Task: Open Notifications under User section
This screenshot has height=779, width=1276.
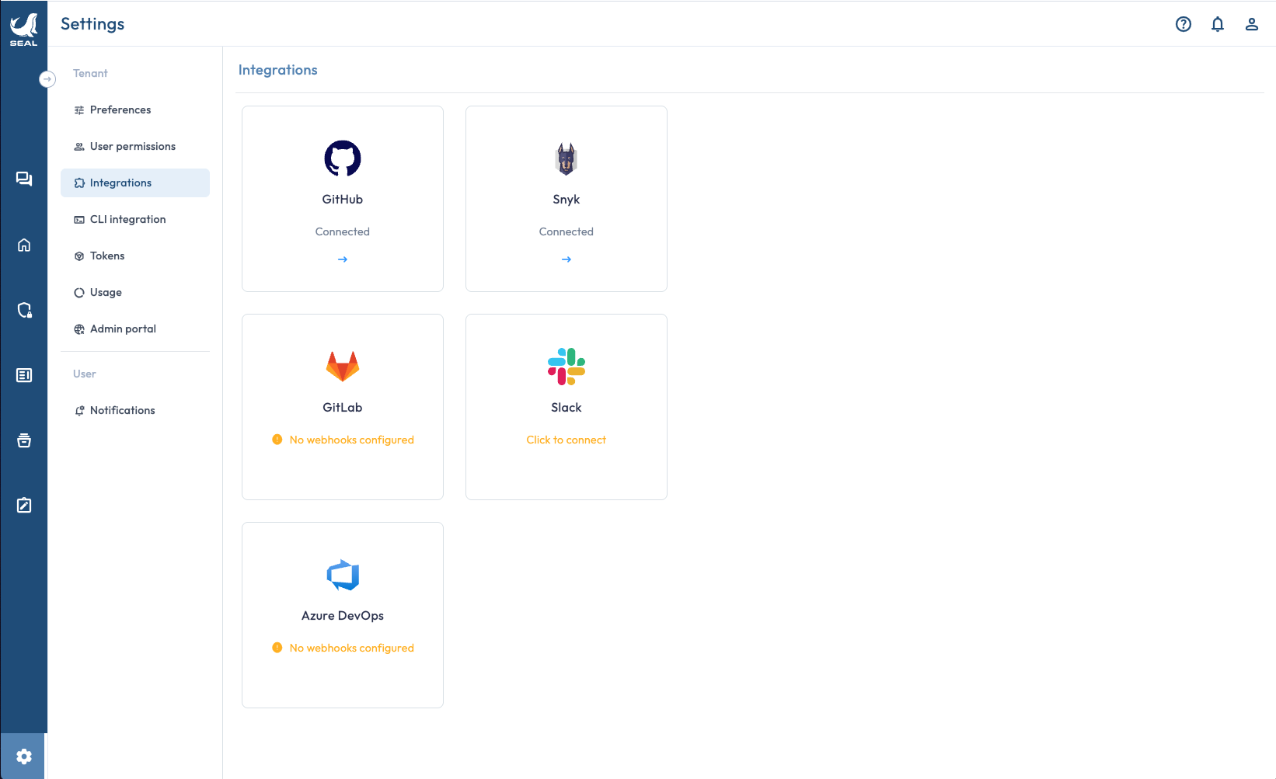Action: [x=135, y=410]
